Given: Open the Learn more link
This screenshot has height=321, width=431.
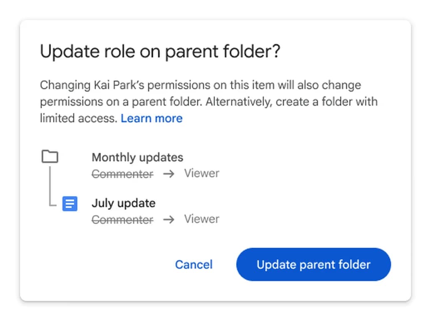Looking at the screenshot, I should [151, 119].
